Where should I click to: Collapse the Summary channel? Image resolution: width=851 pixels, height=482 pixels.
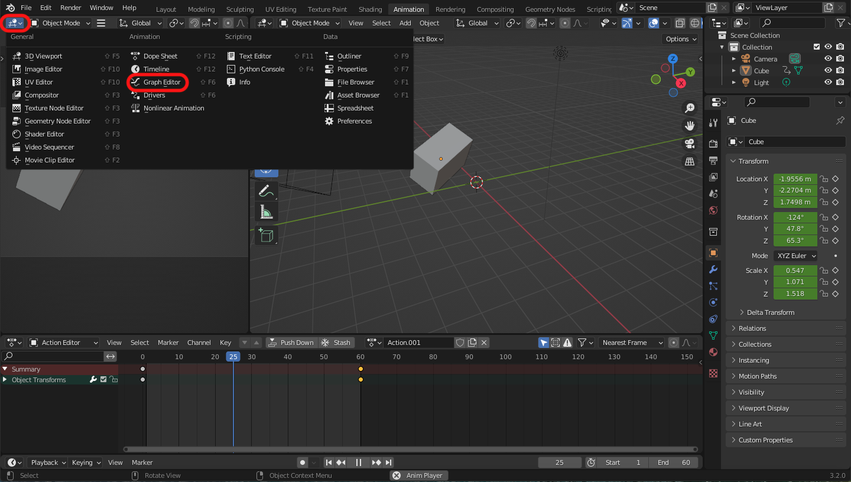pyautogui.click(x=5, y=369)
